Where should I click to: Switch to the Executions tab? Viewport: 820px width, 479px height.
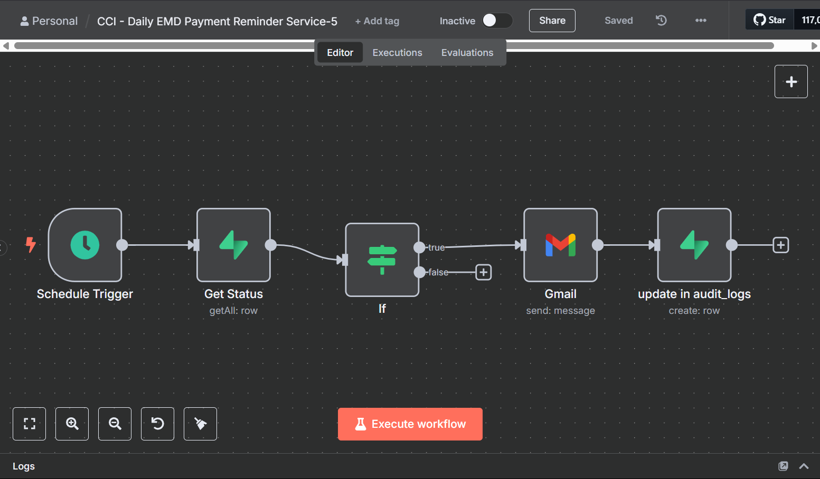point(397,53)
